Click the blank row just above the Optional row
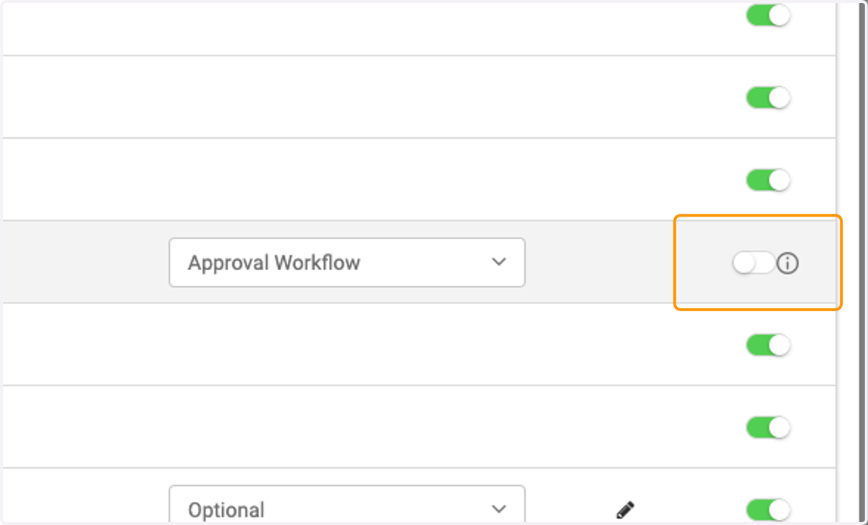This screenshot has width=868, height=525. pyautogui.click(x=420, y=427)
